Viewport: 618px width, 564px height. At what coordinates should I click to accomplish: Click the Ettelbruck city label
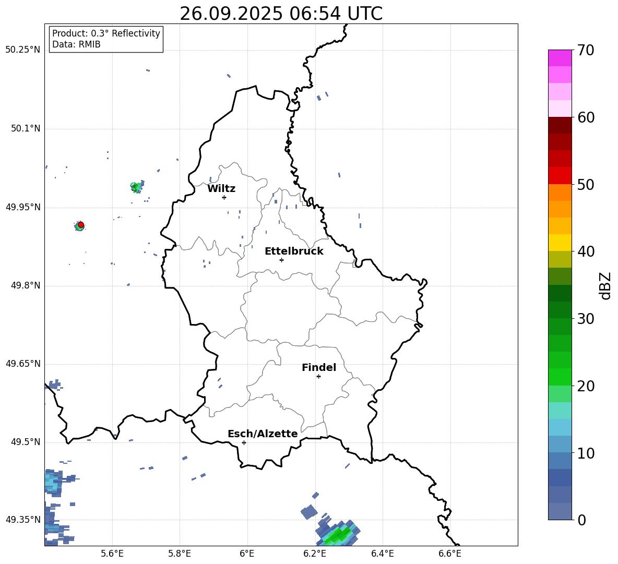(294, 251)
